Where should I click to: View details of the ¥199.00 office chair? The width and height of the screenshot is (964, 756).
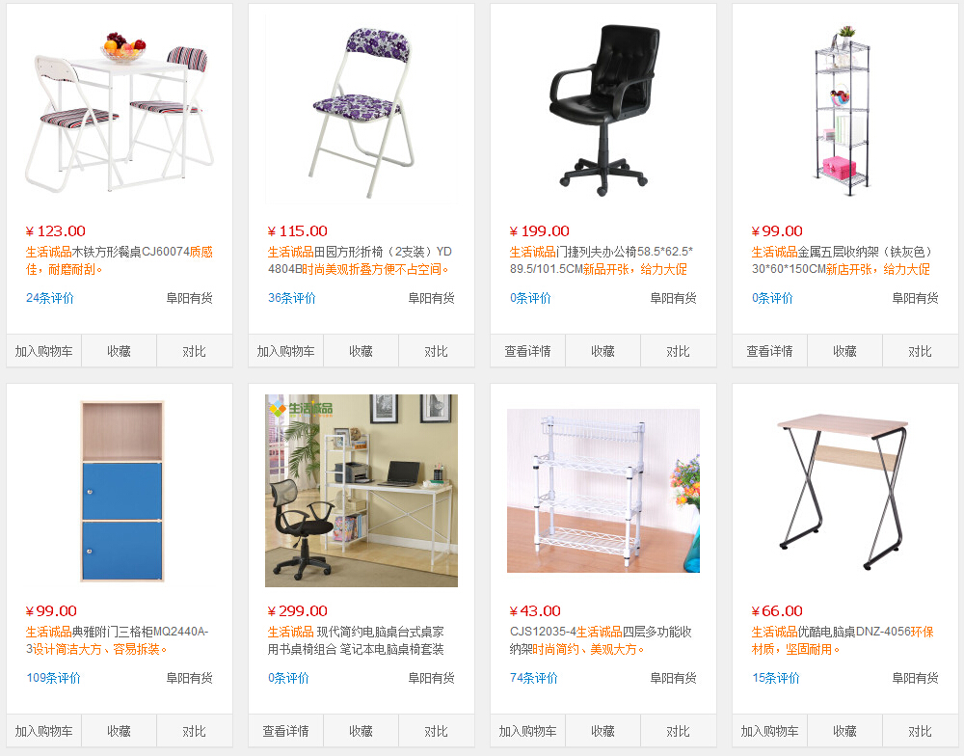click(527, 351)
